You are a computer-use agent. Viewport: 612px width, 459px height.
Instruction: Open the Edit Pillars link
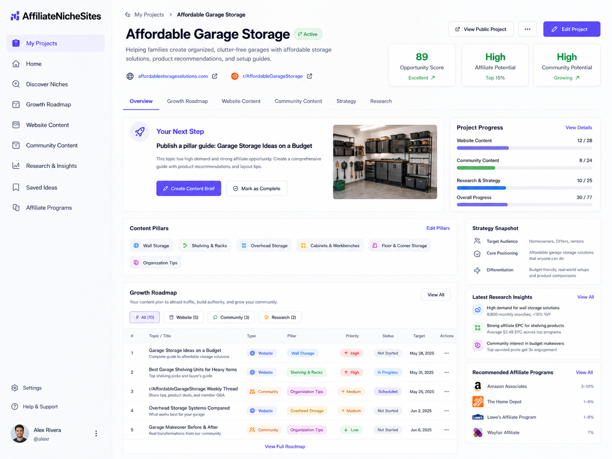pos(438,228)
